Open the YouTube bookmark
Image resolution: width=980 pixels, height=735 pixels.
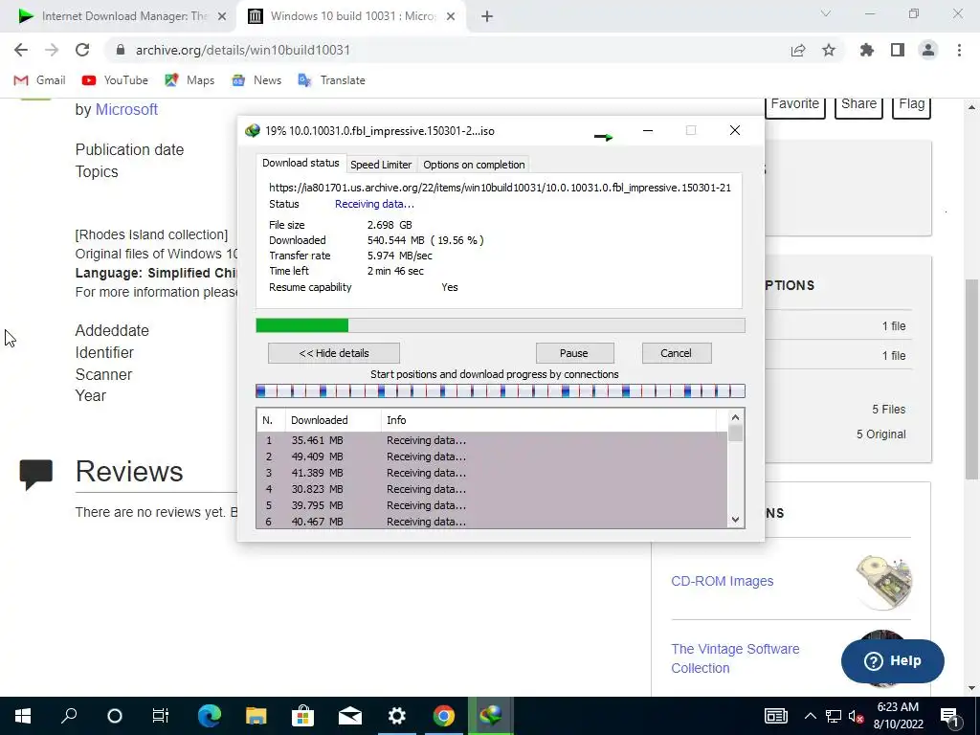115,80
